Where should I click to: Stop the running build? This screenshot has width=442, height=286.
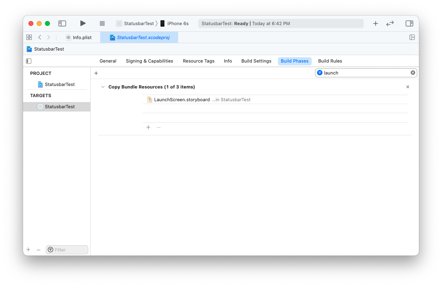(102, 23)
